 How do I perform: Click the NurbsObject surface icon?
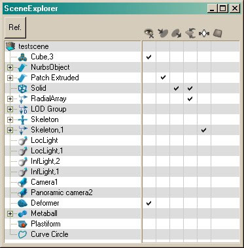point(22,67)
